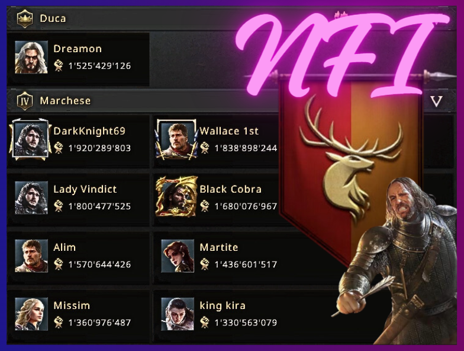Select Wallace 1st's avatar with spears frame
The width and height of the screenshot is (464, 351).
(x=177, y=139)
